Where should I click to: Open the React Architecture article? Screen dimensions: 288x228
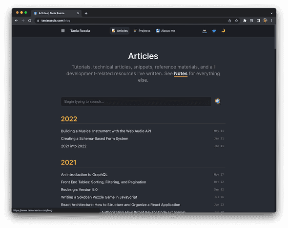[121, 205]
